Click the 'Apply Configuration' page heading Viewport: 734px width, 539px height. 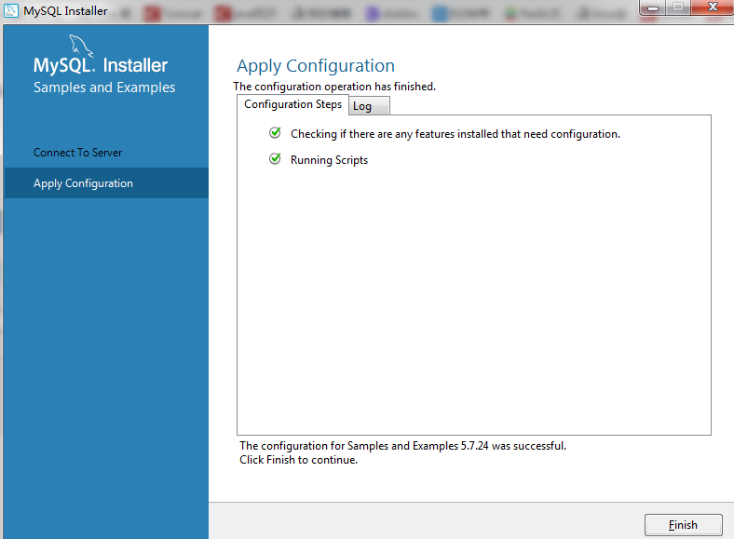tap(316, 66)
